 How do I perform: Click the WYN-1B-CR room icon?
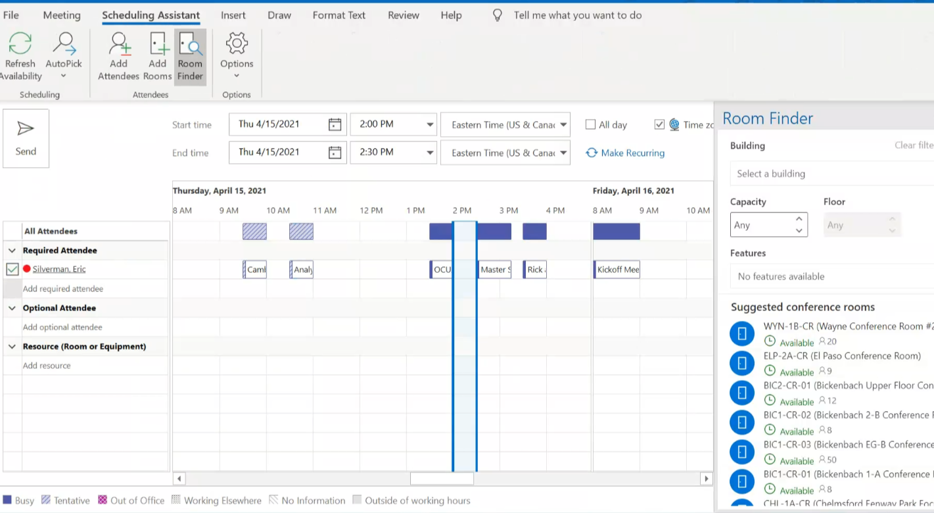pyautogui.click(x=741, y=333)
